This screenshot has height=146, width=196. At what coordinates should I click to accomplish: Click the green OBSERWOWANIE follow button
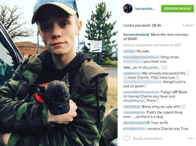coord(177,9)
